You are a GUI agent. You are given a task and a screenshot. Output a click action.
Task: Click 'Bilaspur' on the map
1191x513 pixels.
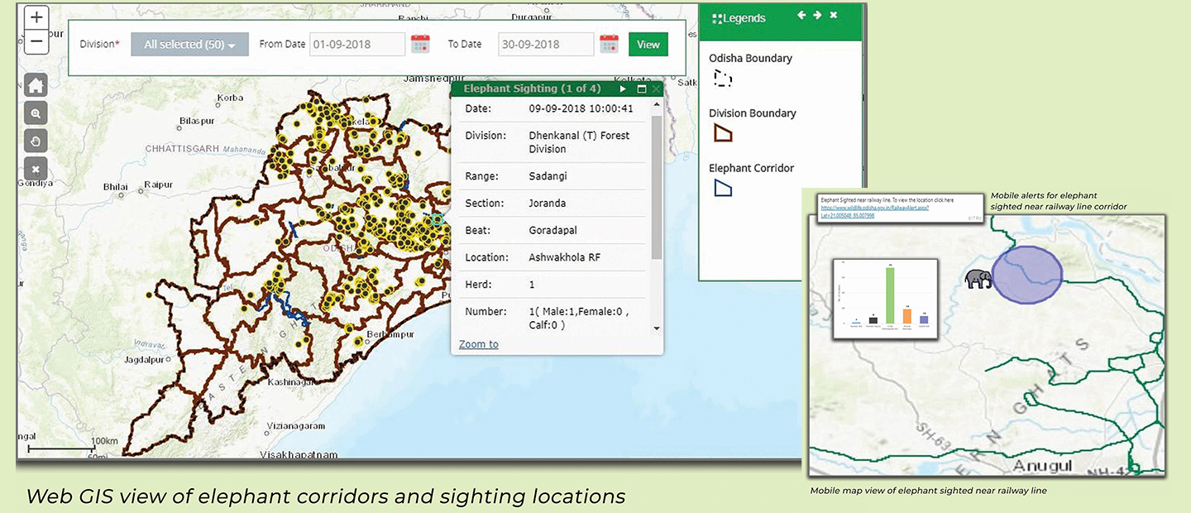(x=197, y=122)
